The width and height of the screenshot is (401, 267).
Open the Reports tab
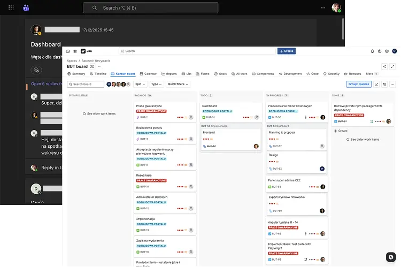pos(169,74)
